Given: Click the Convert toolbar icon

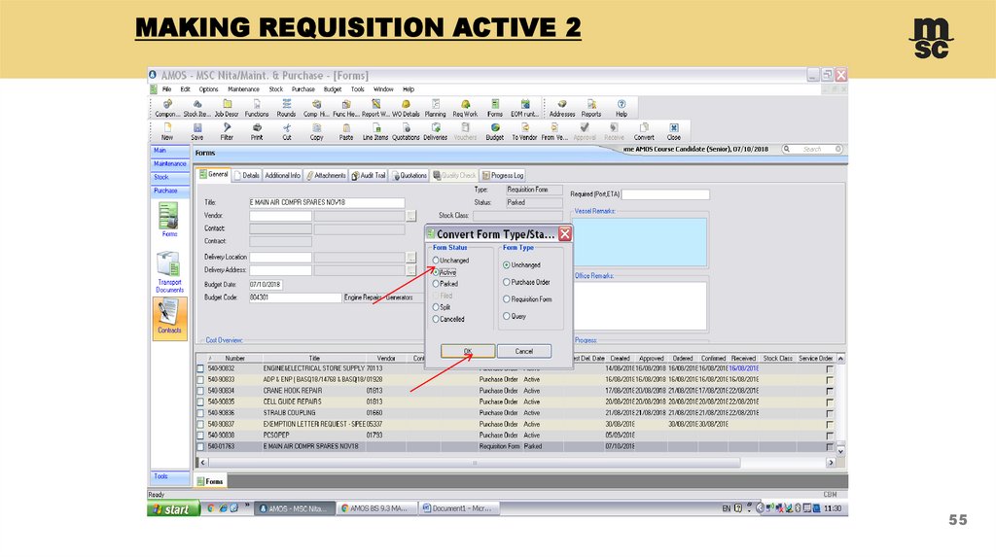Looking at the screenshot, I should pyautogui.click(x=644, y=131).
